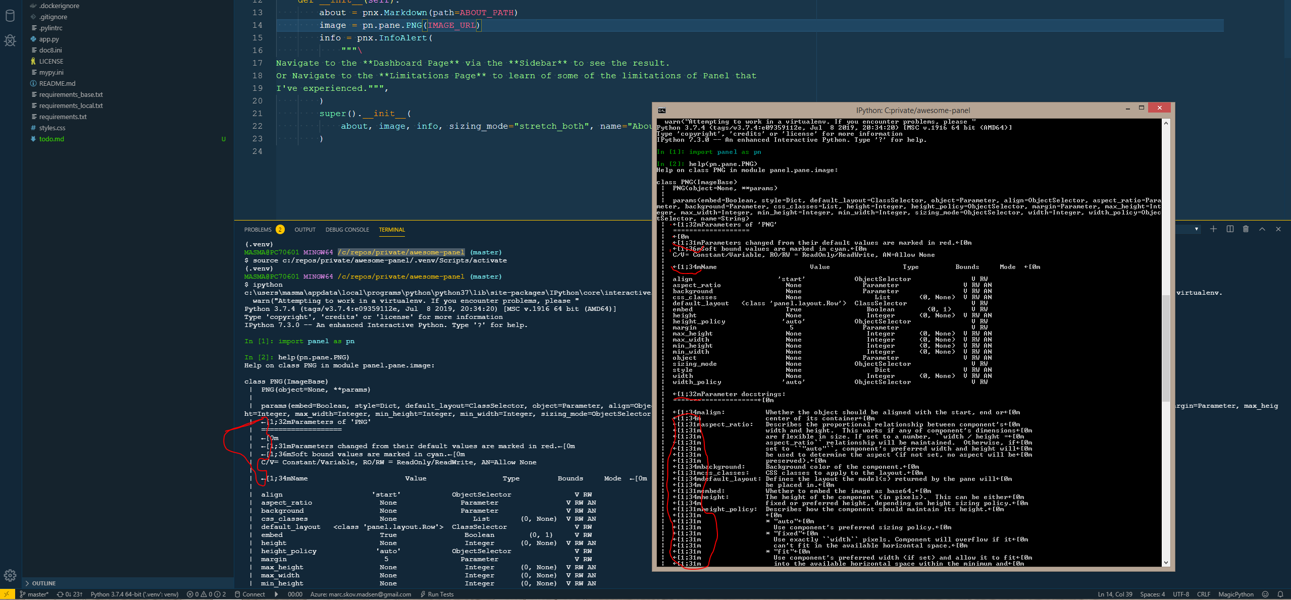Go to line via Ln 14, Col 39
The width and height of the screenshot is (1291, 600).
pos(1115,594)
